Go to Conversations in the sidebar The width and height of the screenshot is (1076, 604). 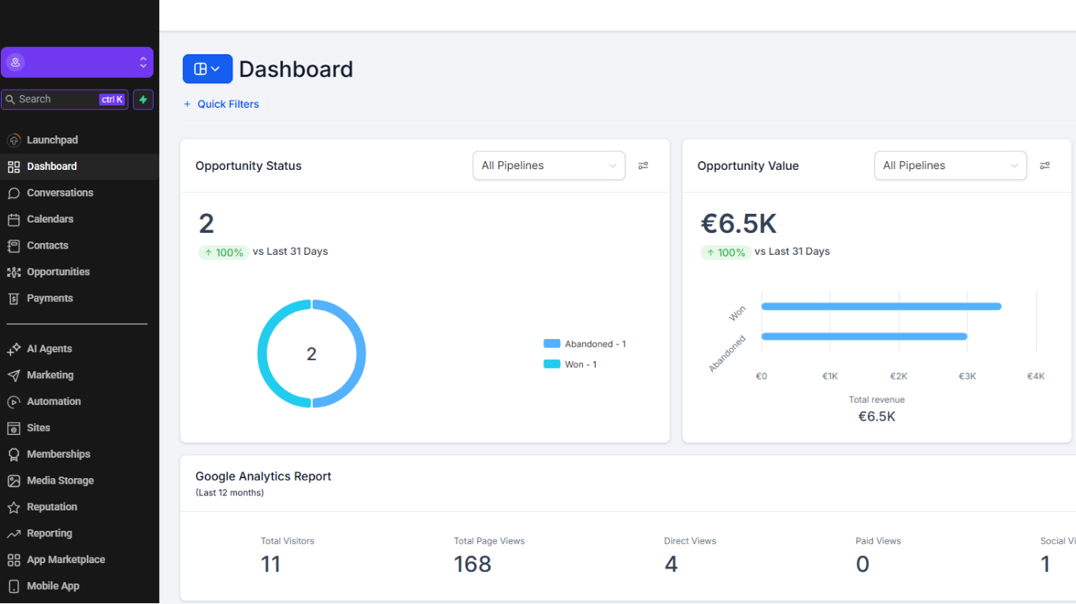59,192
